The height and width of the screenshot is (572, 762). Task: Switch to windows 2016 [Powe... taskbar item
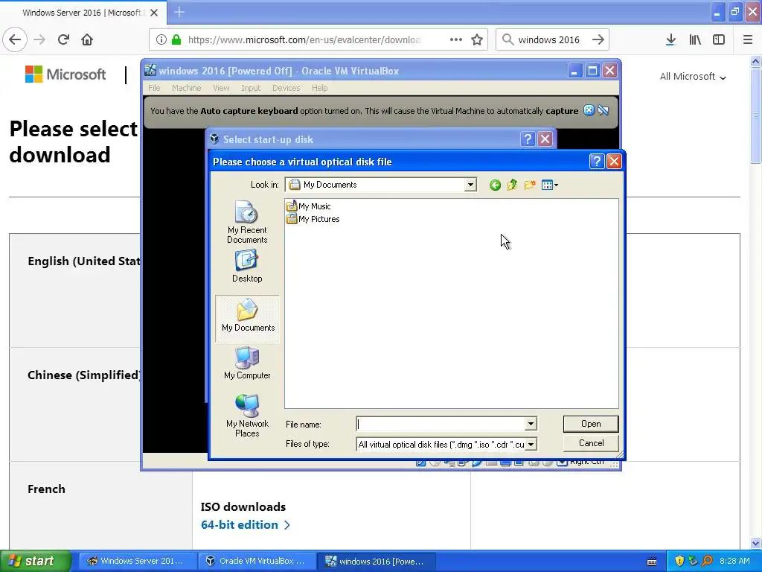pos(377,561)
